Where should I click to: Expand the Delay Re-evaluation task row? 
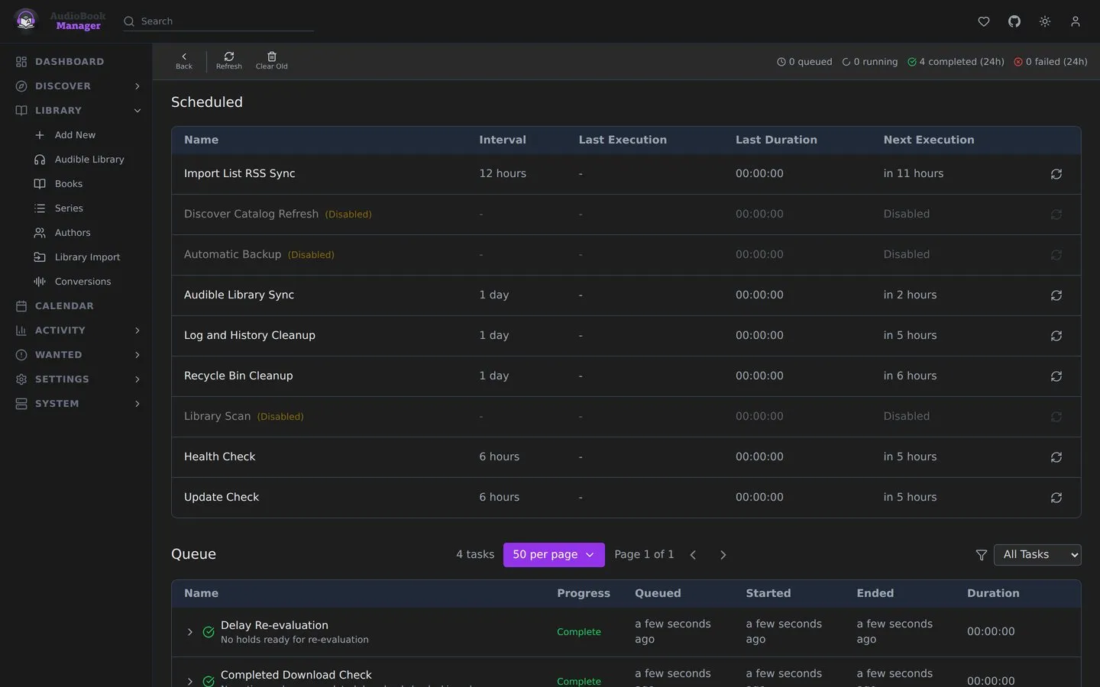pos(190,632)
